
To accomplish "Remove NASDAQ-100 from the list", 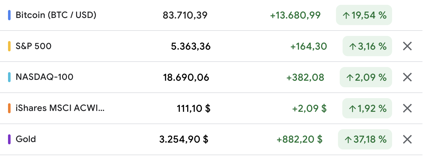I will [407, 77].
